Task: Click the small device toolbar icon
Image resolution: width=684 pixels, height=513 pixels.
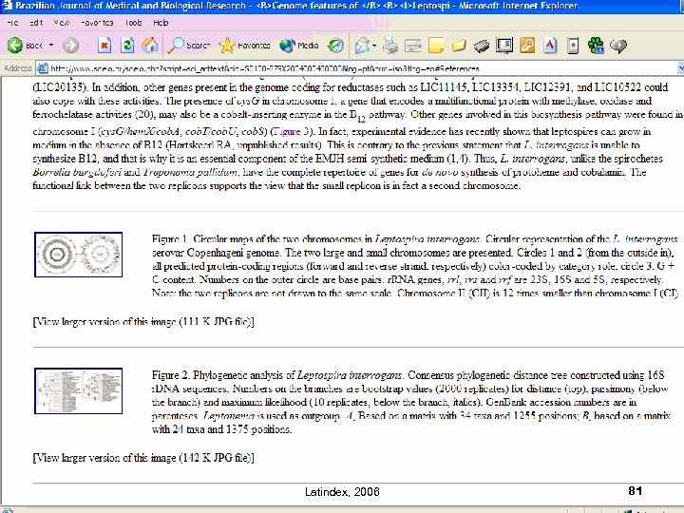Action: (573, 45)
